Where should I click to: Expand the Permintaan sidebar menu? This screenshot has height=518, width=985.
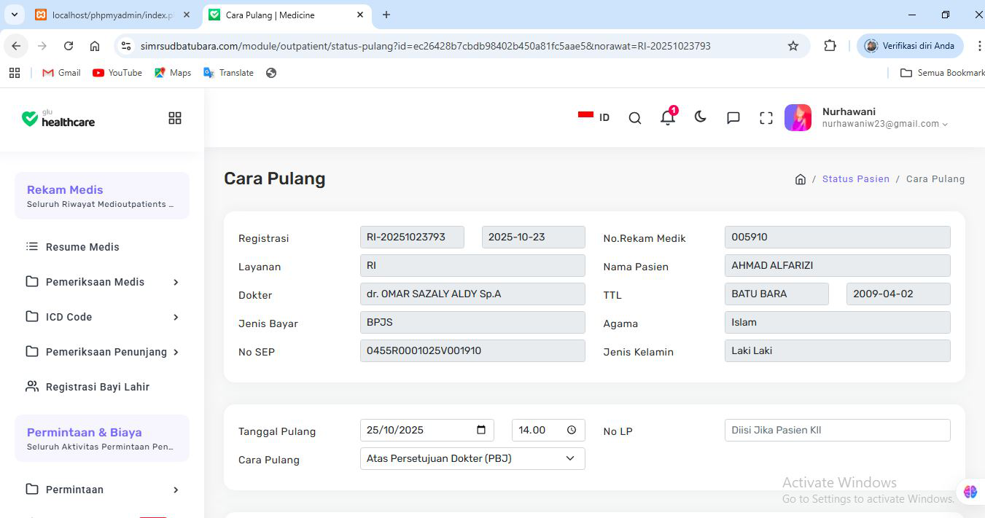pos(102,490)
